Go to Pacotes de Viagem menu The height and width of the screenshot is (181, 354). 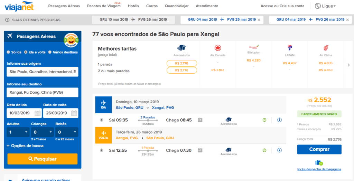click(x=104, y=6)
